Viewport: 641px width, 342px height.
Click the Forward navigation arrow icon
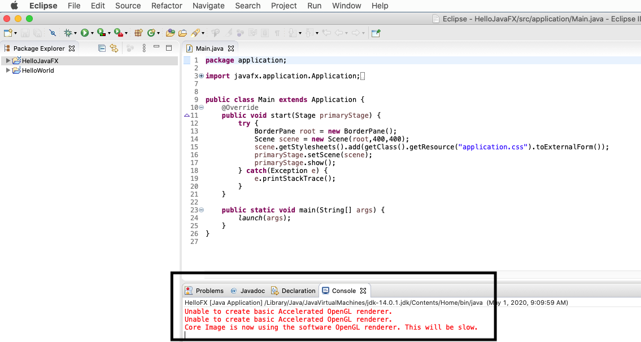tap(356, 33)
